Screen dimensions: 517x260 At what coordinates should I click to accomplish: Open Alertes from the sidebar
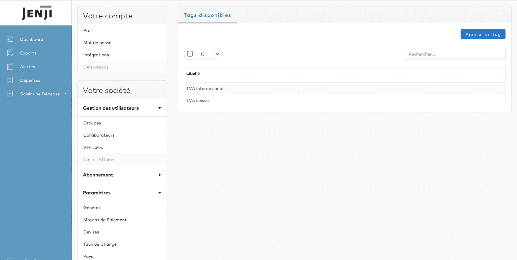point(28,67)
